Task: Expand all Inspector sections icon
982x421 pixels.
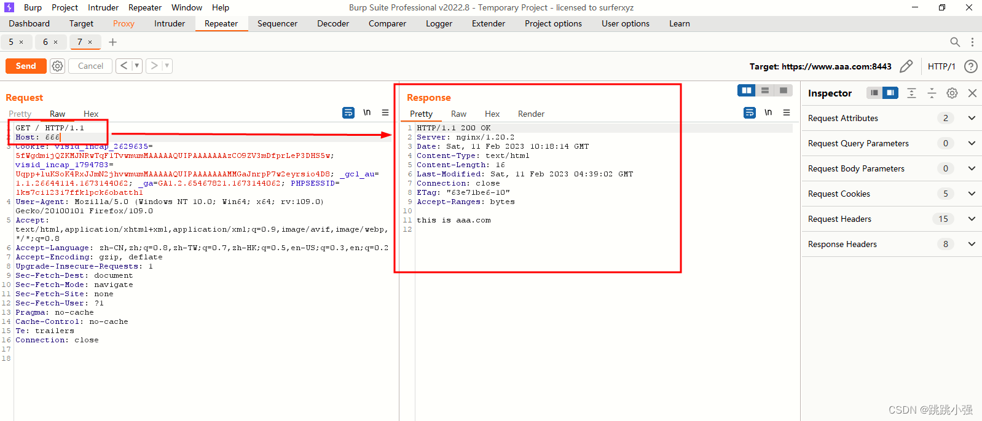Action: [911, 93]
